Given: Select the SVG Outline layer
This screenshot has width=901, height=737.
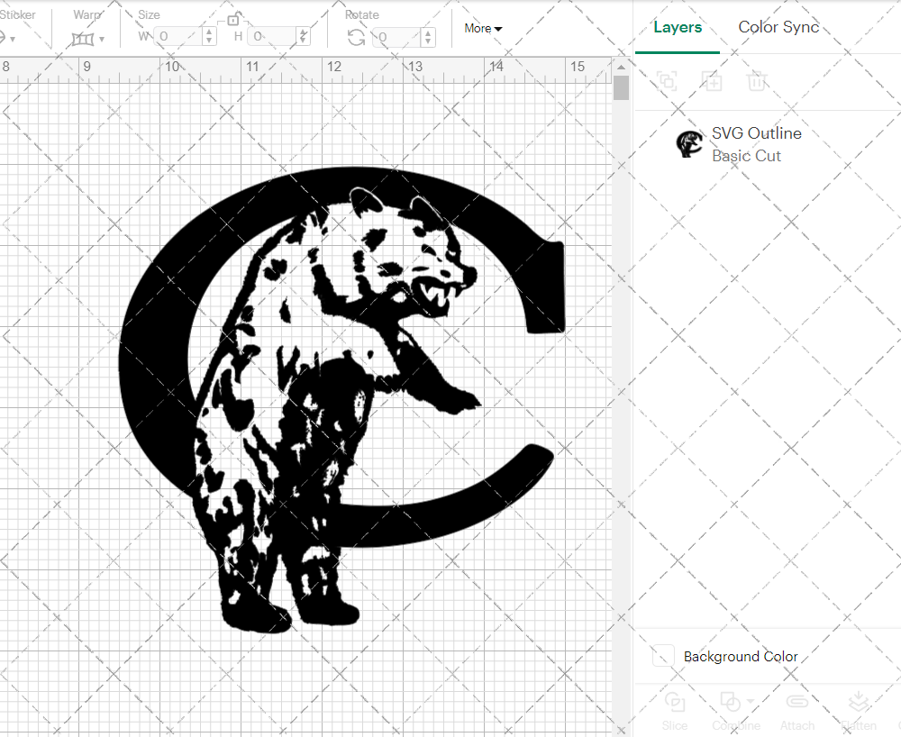Looking at the screenshot, I should tap(757, 133).
